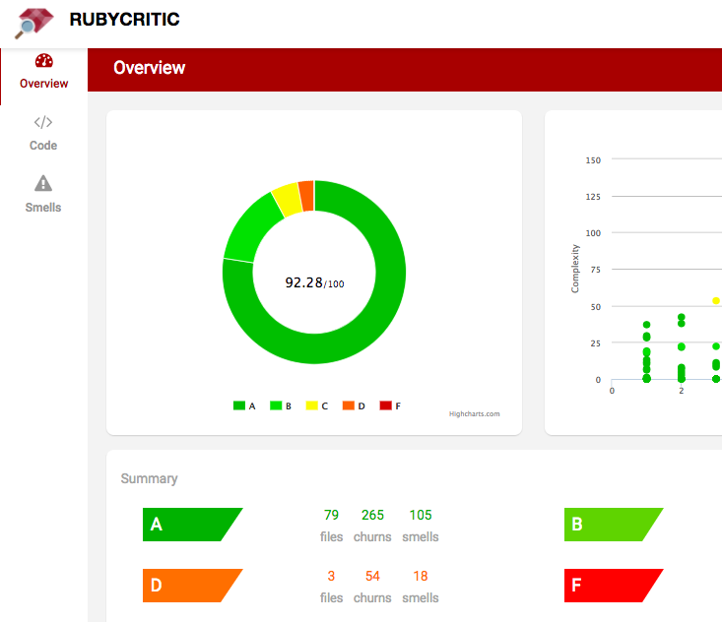This screenshot has height=622, width=722.
Task: Click the light green B donut segment
Action: point(248,230)
